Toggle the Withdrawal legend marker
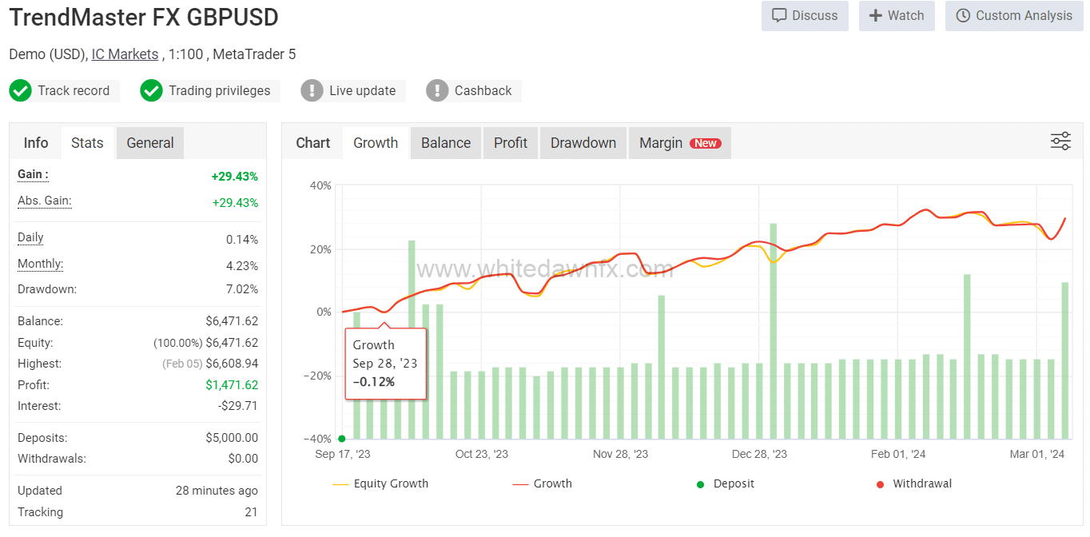Screen dimensions: 1090x537 (x=914, y=483)
